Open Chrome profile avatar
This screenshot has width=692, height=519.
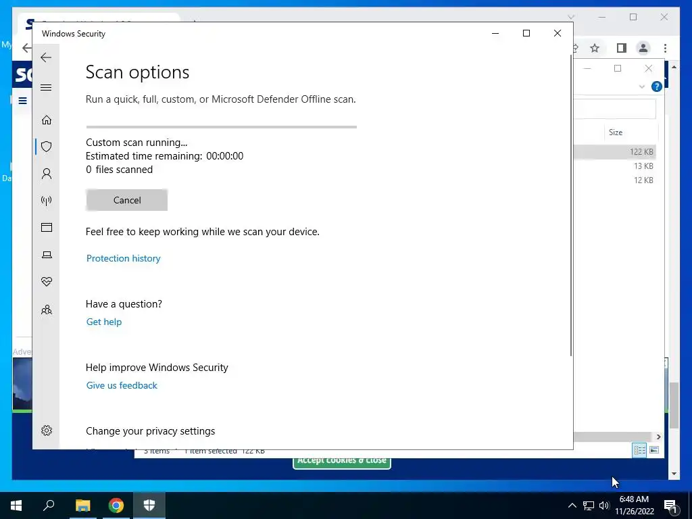pos(643,48)
